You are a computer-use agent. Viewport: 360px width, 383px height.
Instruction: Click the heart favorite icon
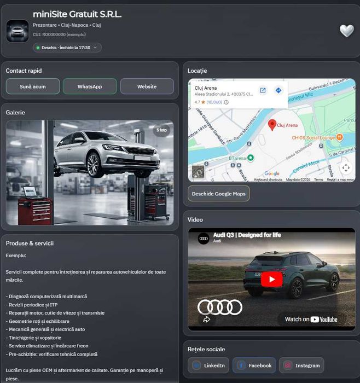click(x=346, y=31)
